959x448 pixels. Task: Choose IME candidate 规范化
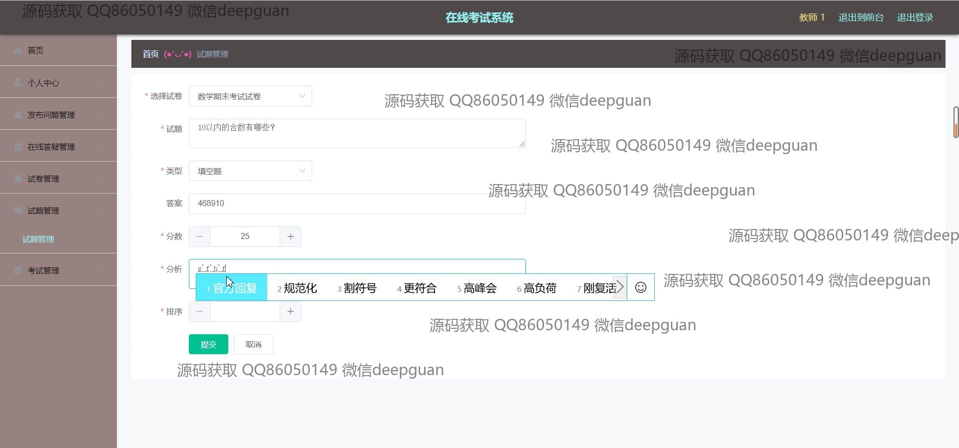pyautogui.click(x=297, y=288)
